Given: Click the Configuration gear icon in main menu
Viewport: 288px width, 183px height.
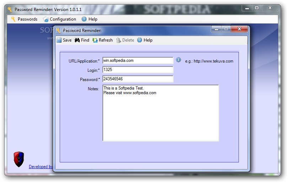Looking at the screenshot, I should tap(46, 19).
